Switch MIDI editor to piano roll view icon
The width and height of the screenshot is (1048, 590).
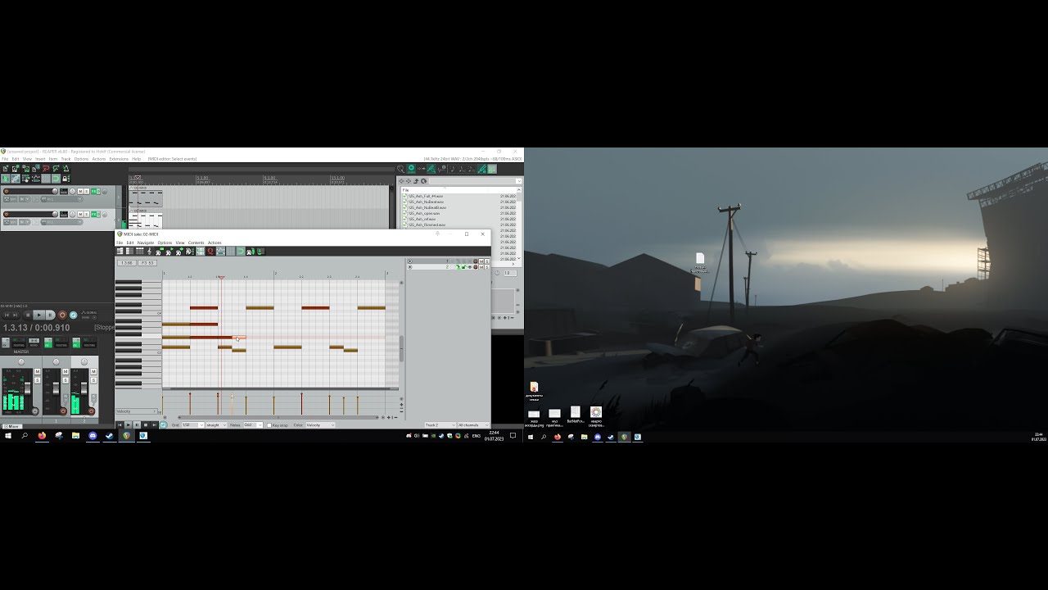(x=120, y=251)
